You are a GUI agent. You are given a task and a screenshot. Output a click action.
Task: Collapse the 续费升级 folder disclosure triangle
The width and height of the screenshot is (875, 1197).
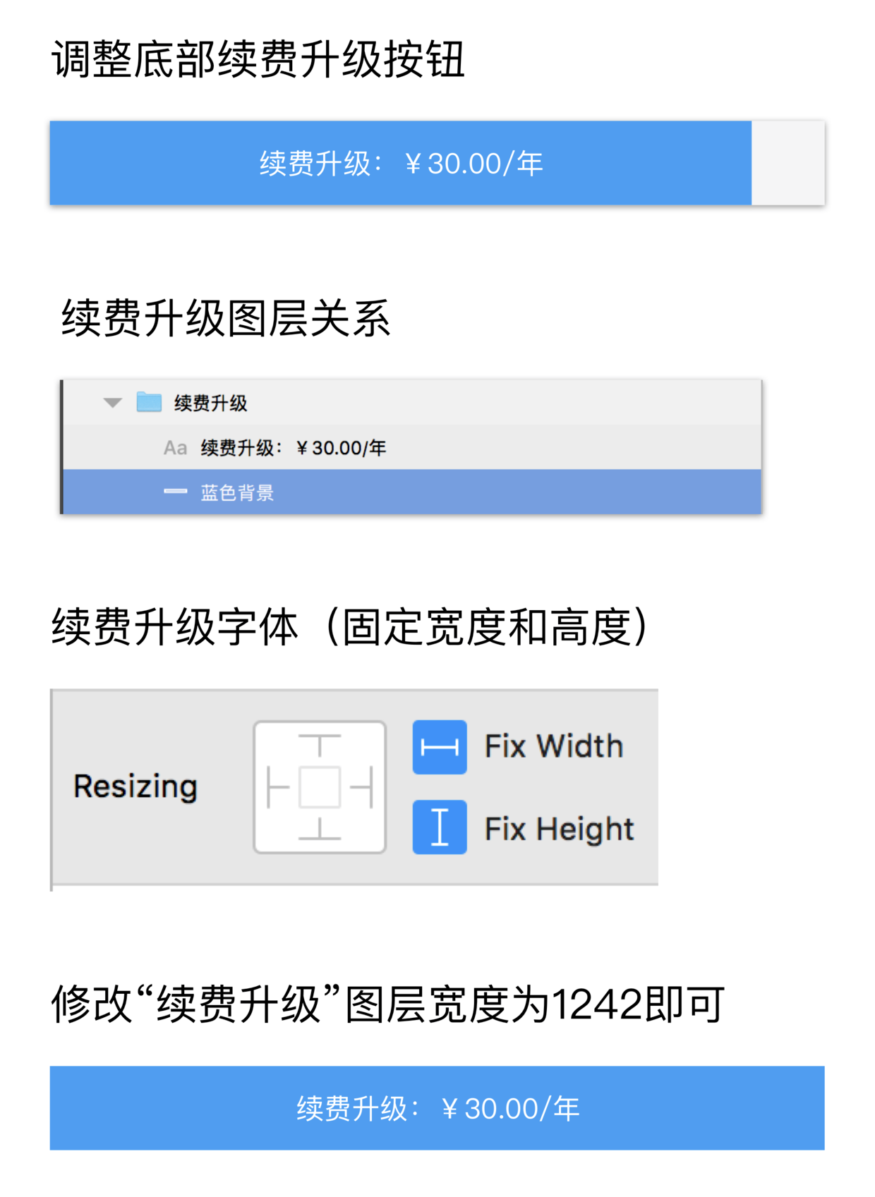[x=112, y=403]
